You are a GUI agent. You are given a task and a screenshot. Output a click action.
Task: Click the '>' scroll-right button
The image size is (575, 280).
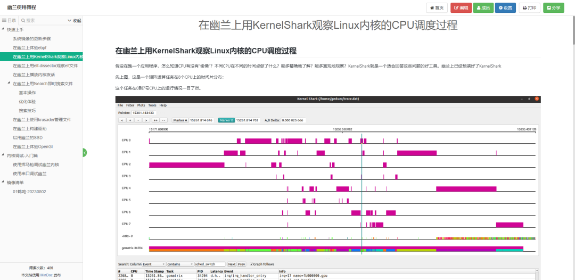pyautogui.click(x=146, y=120)
